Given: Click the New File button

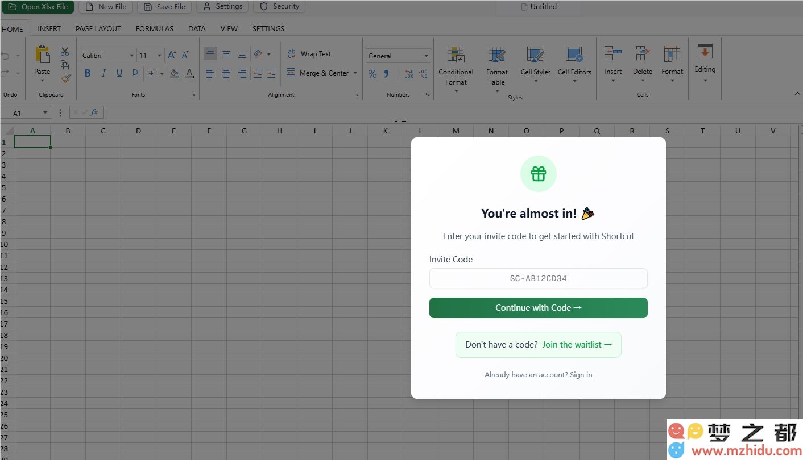Looking at the screenshot, I should pyautogui.click(x=106, y=7).
